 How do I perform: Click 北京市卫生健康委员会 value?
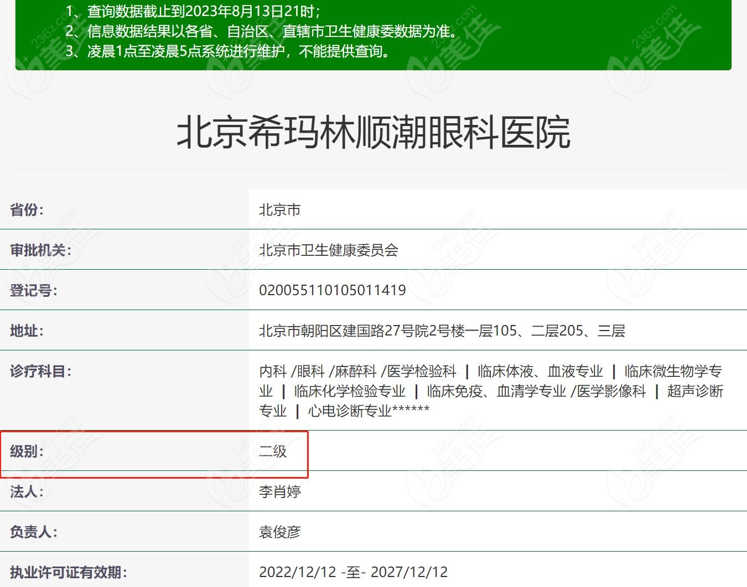click(329, 250)
